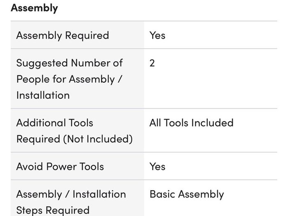
Task: Click the Basic Assembly value
Action: [187, 194]
